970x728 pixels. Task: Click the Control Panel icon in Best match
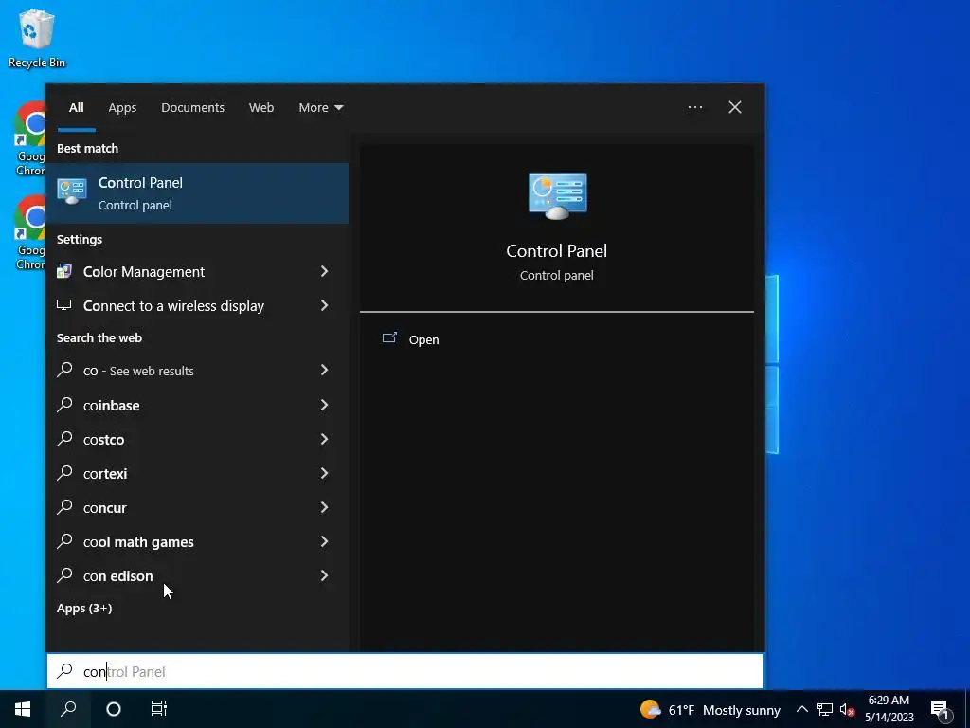[72, 191]
